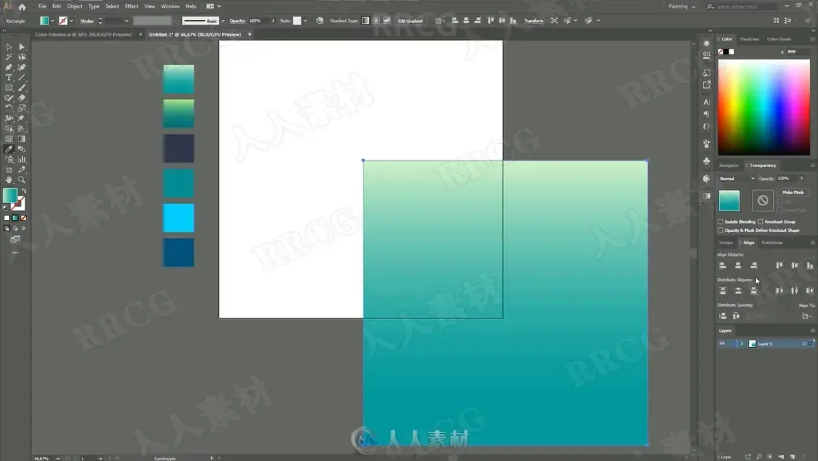Select the Eraser tool
Viewport: 818px width, 461px height.
pyautogui.click(x=22, y=98)
